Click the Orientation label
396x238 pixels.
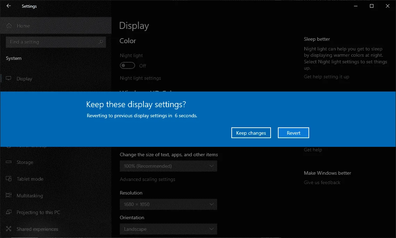(132, 217)
